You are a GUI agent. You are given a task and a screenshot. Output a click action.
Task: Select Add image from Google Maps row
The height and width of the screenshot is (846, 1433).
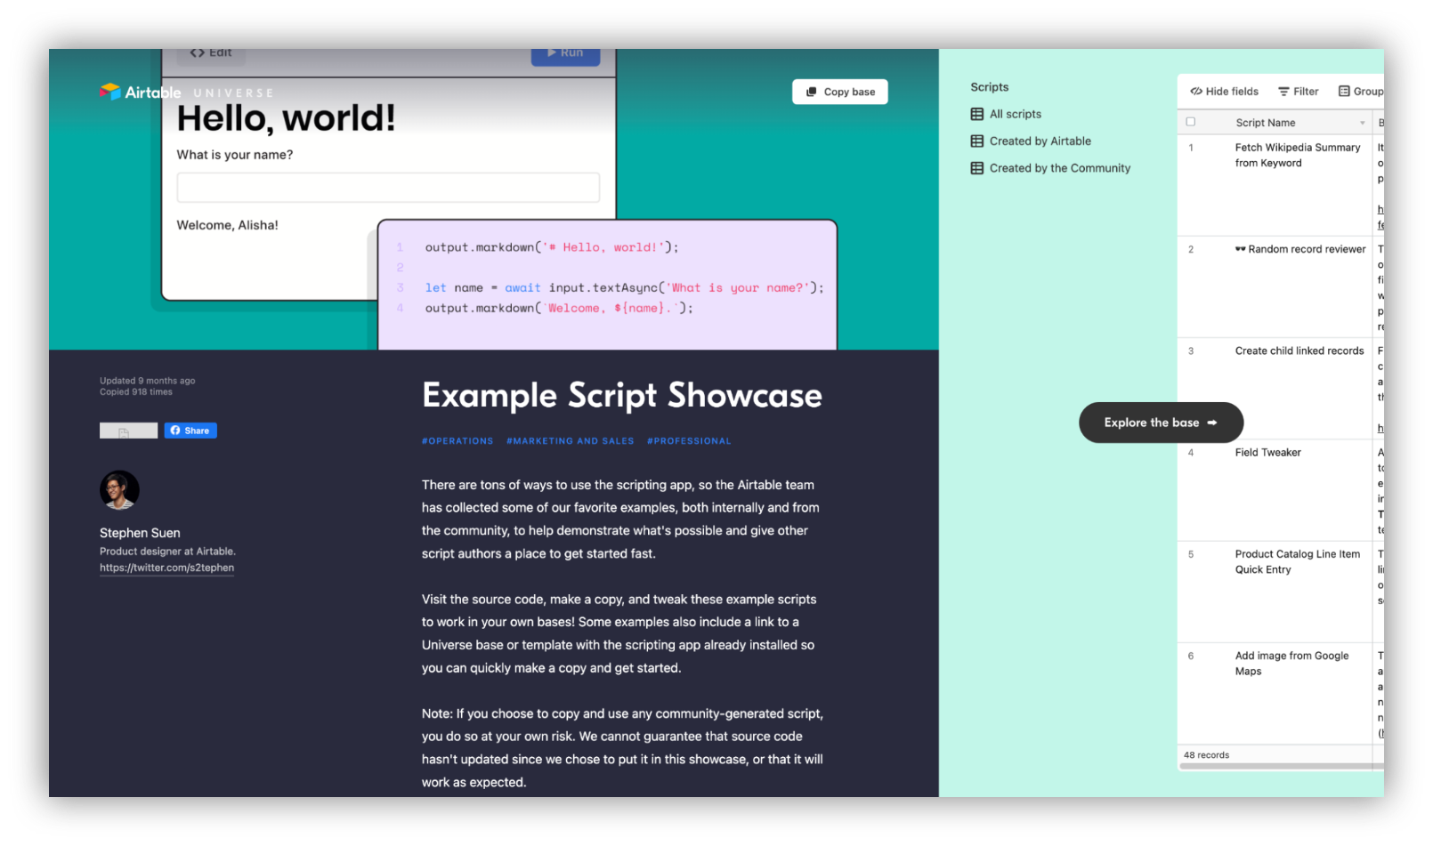click(1280, 693)
